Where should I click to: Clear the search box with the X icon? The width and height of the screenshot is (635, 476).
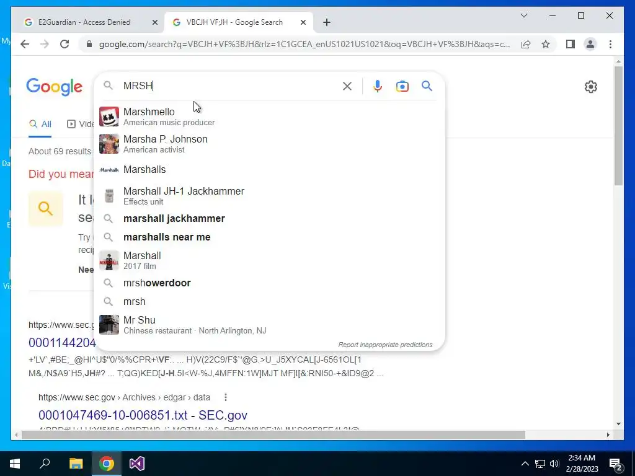click(347, 86)
